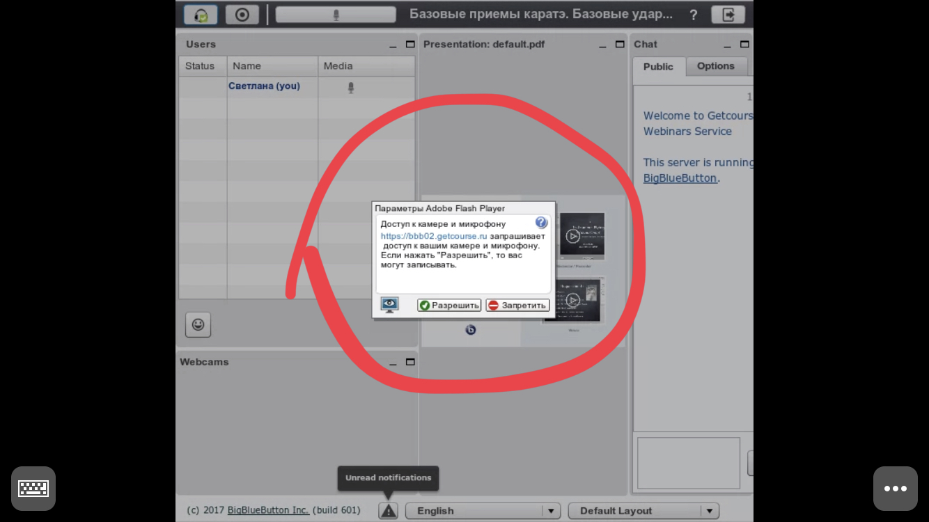Sort users by Media column header

coord(366,66)
